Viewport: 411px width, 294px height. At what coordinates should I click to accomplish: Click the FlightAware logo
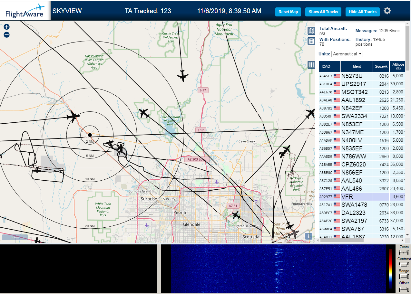click(25, 11)
